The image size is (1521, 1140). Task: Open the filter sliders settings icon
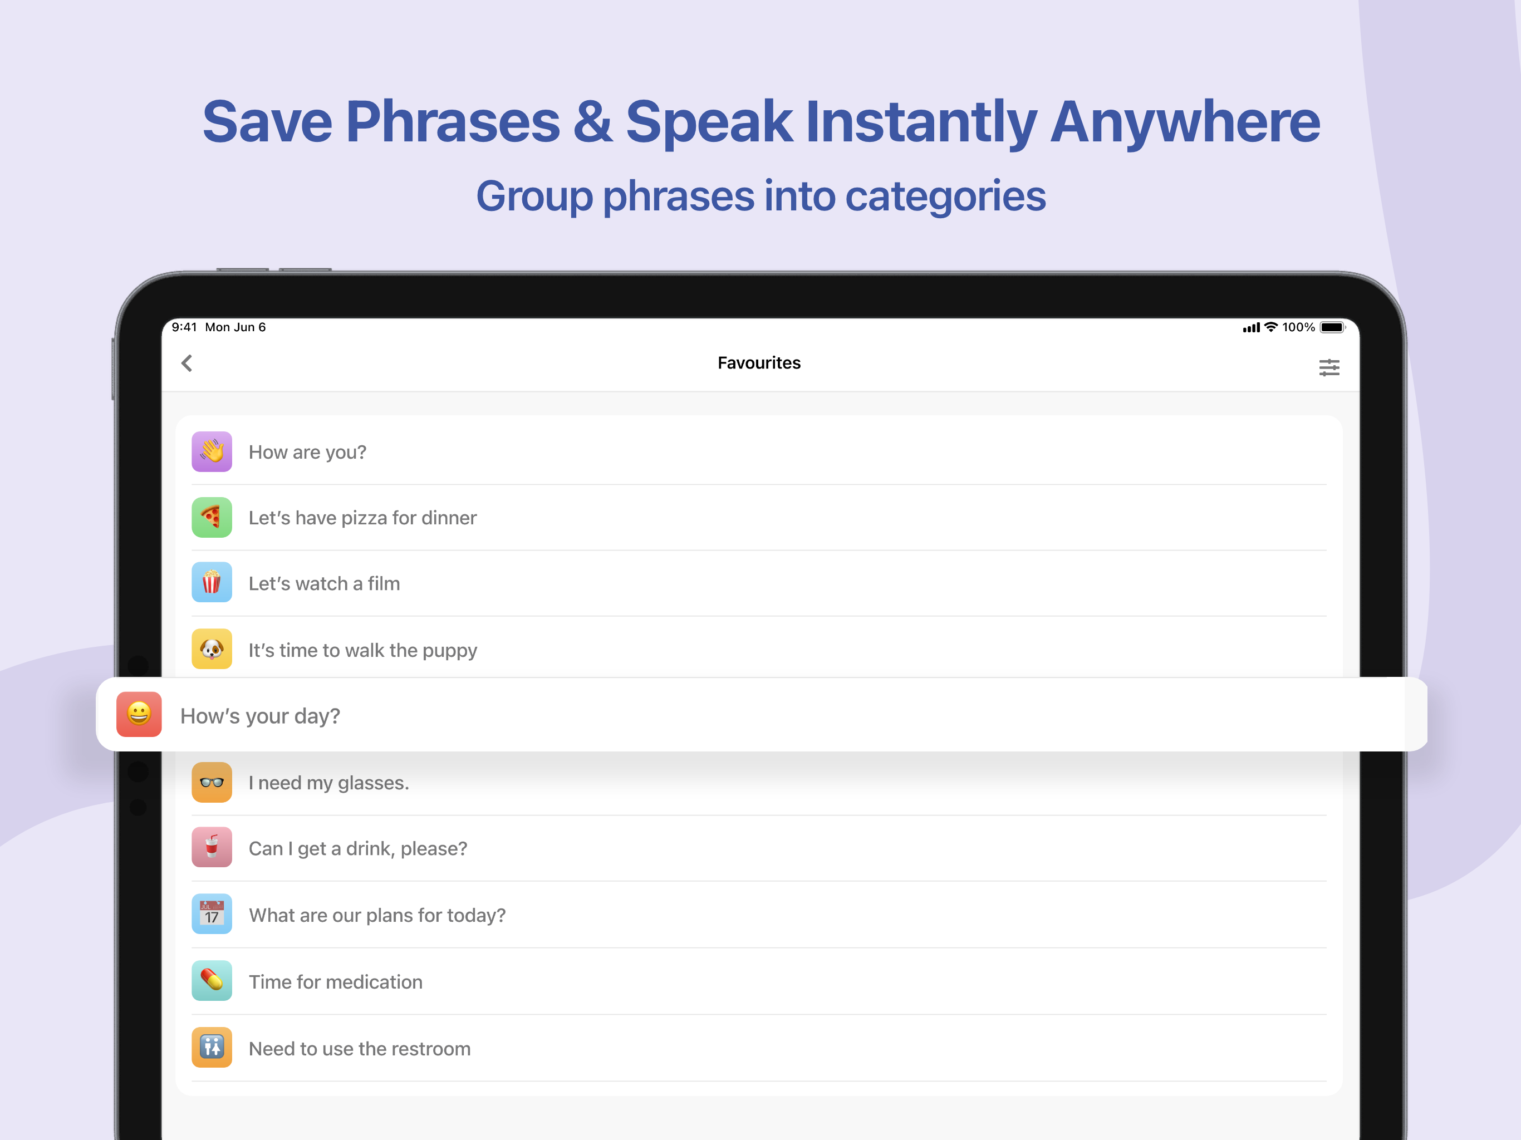coord(1328,367)
